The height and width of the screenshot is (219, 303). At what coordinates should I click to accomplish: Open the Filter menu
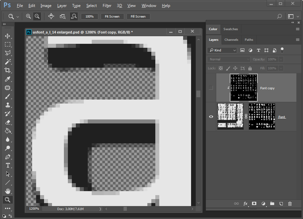pos(107,6)
